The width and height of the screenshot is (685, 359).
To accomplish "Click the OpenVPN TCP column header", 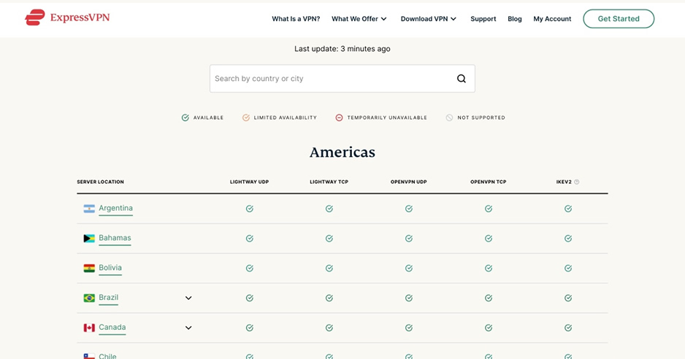I will point(489,182).
